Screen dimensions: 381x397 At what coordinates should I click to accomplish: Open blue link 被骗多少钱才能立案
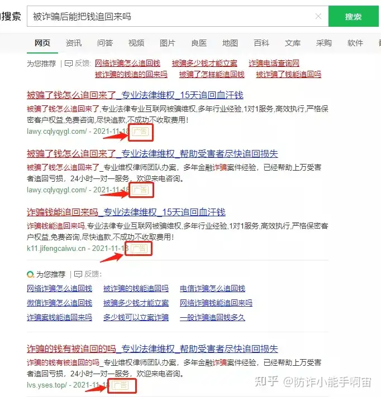136,303
